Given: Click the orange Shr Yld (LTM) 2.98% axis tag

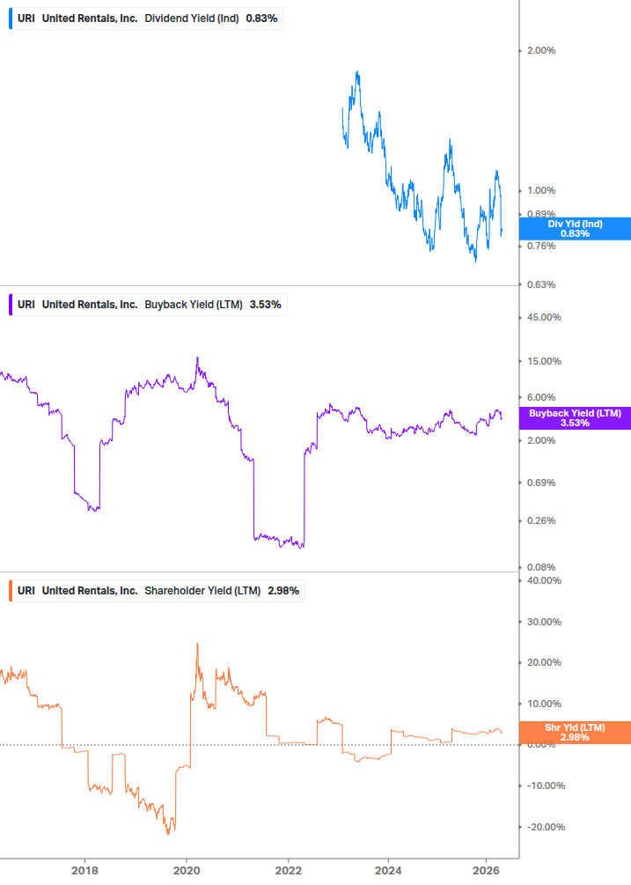Looking at the screenshot, I should (575, 733).
